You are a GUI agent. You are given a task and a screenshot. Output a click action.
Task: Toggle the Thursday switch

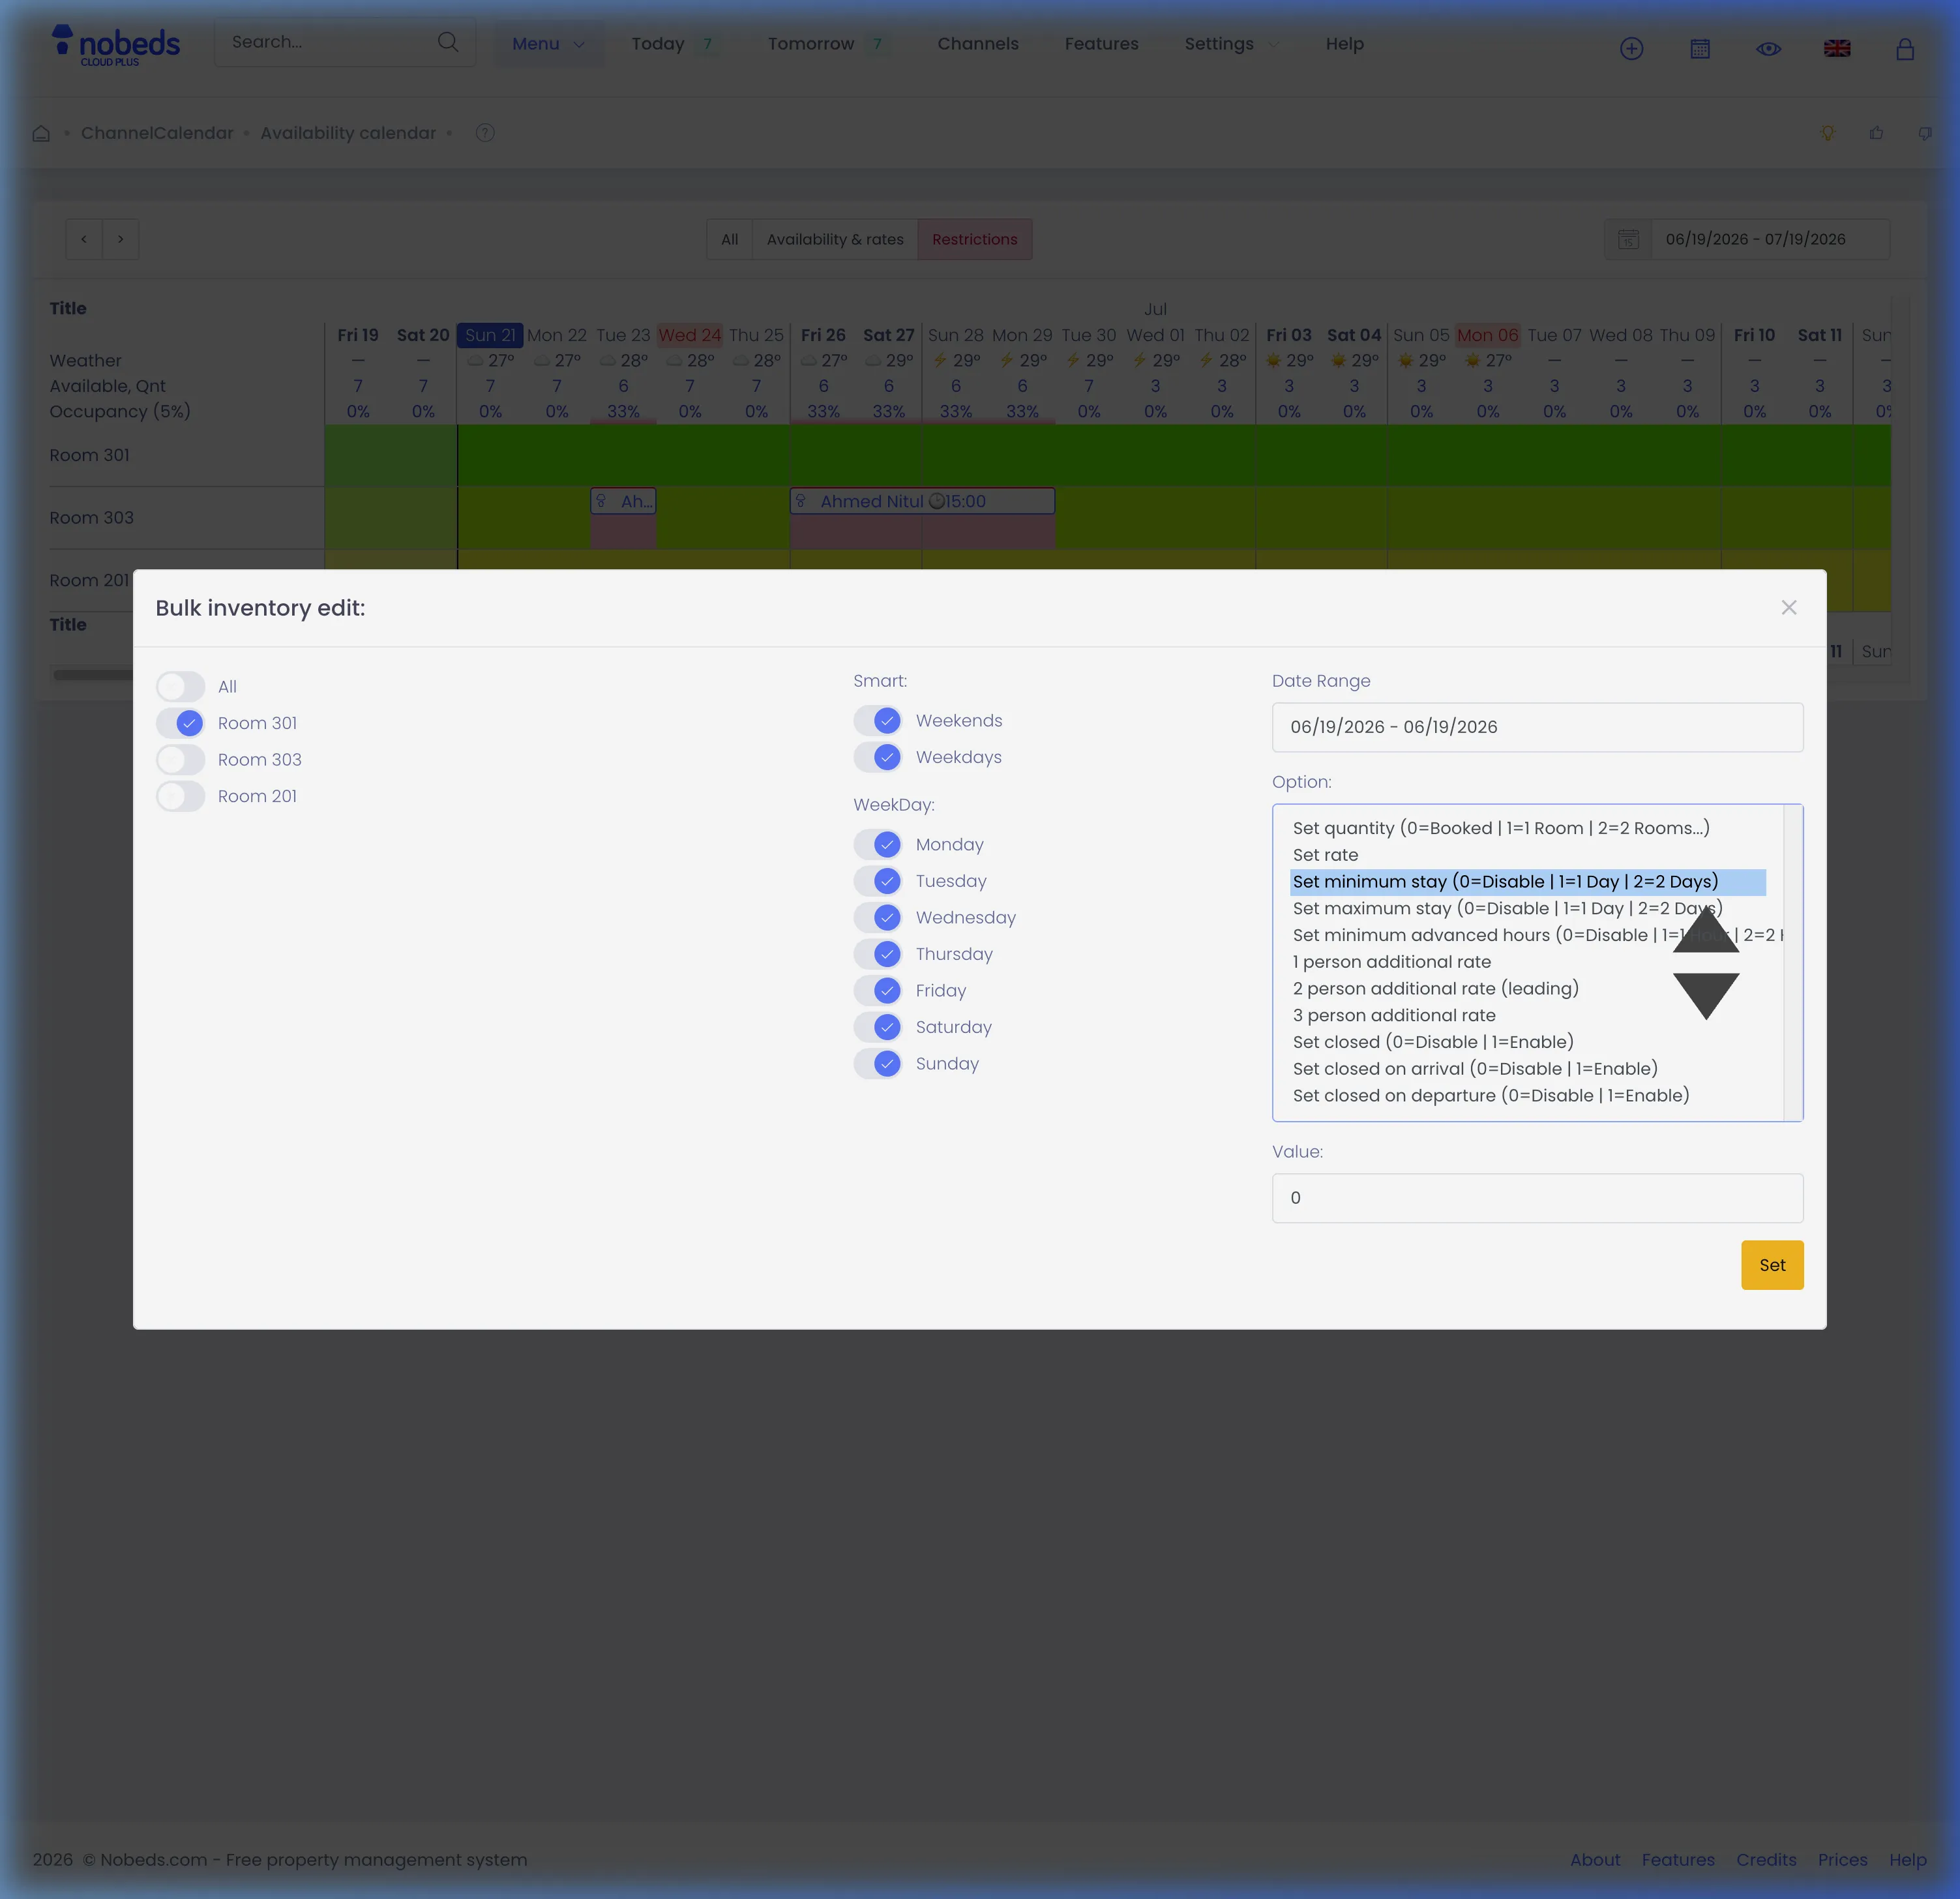pyautogui.click(x=878, y=954)
